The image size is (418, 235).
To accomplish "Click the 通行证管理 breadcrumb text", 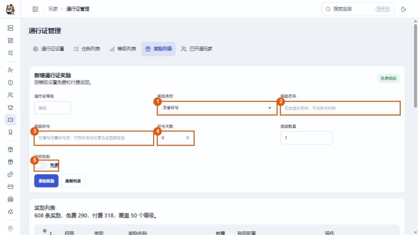I will [78, 9].
